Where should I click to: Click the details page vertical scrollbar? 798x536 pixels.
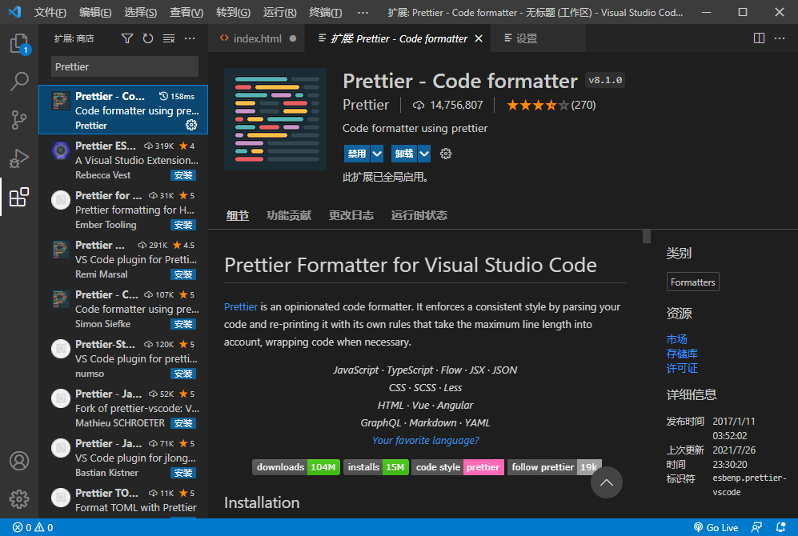[x=647, y=237]
